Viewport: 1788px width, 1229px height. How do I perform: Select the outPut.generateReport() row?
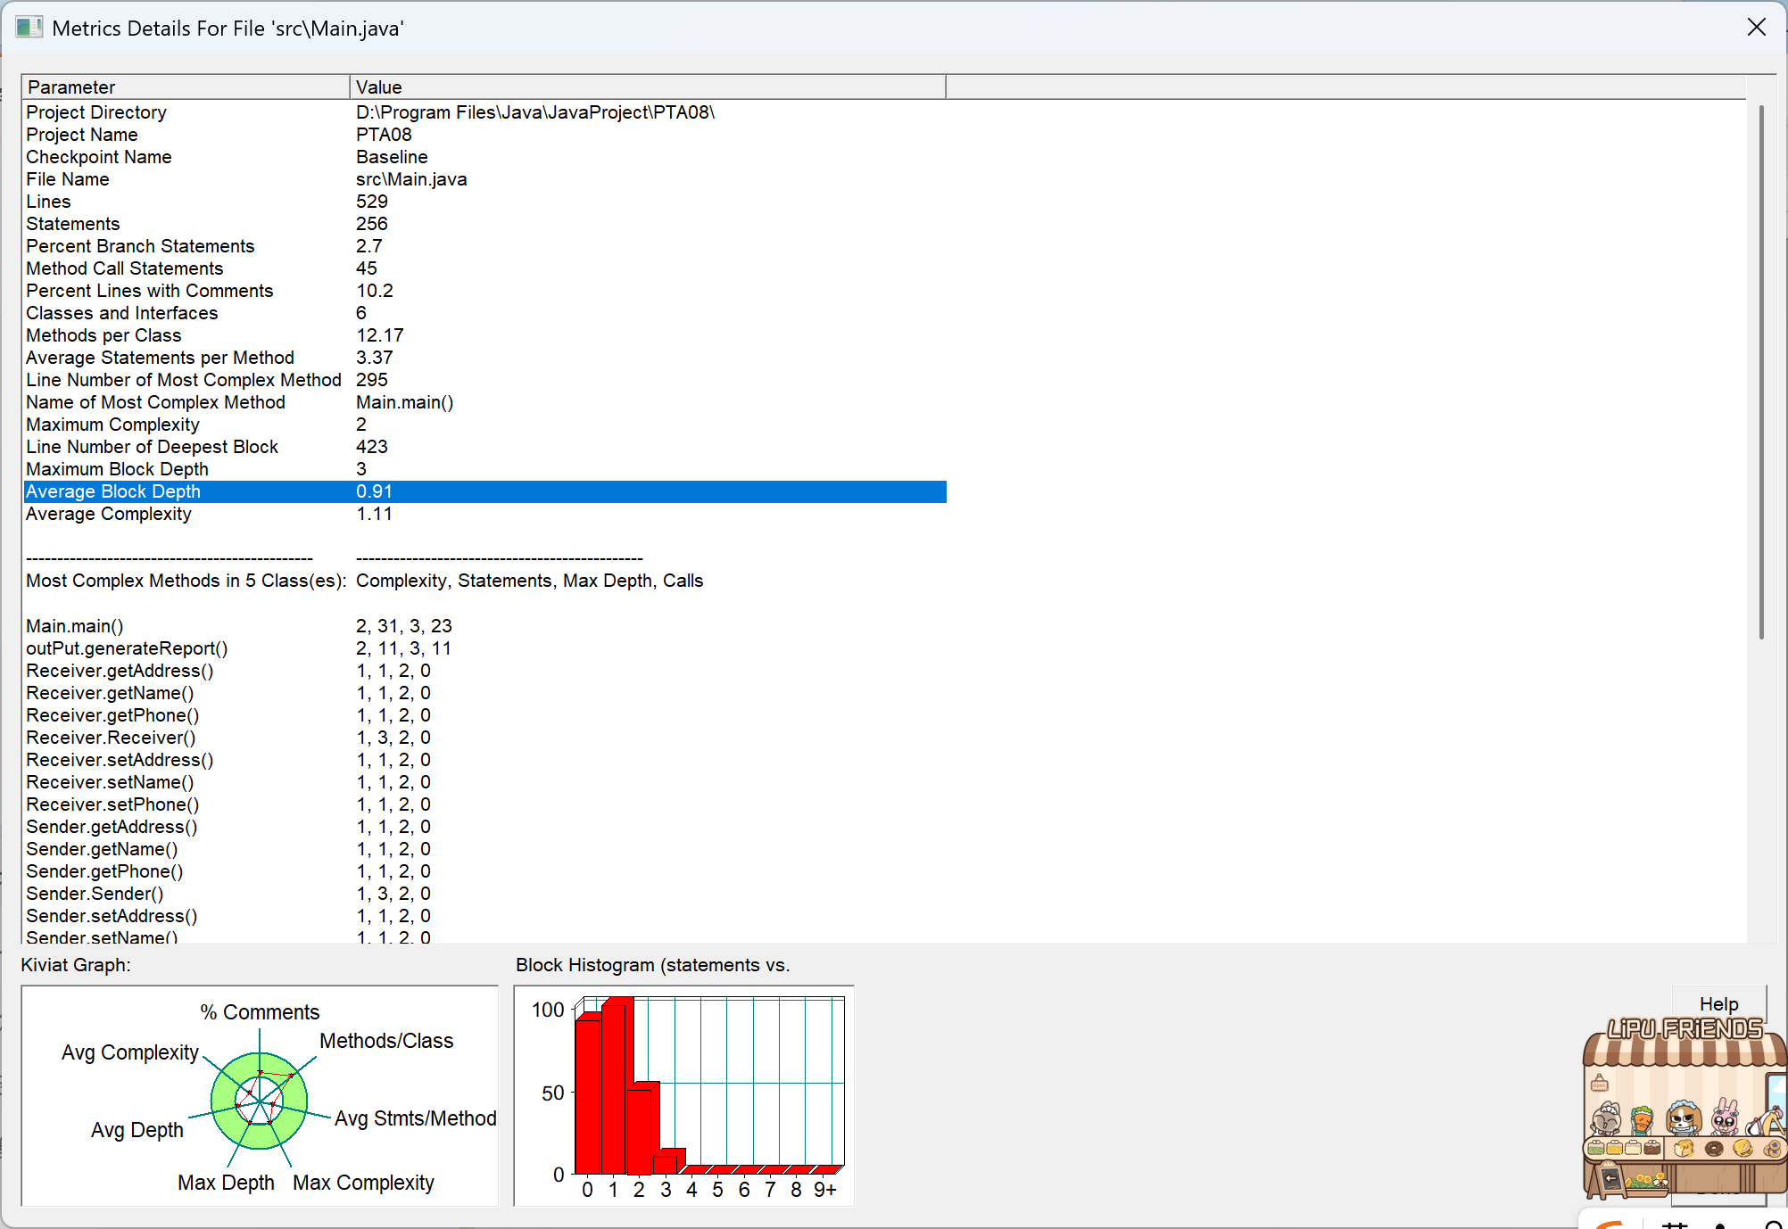[127, 648]
